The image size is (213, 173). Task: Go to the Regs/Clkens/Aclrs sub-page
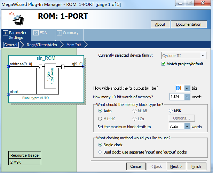[x=42, y=45]
